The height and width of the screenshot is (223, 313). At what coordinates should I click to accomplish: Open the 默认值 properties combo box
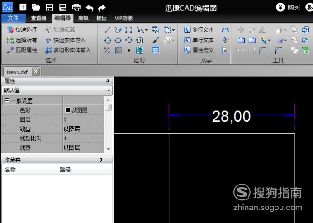click(x=57, y=90)
